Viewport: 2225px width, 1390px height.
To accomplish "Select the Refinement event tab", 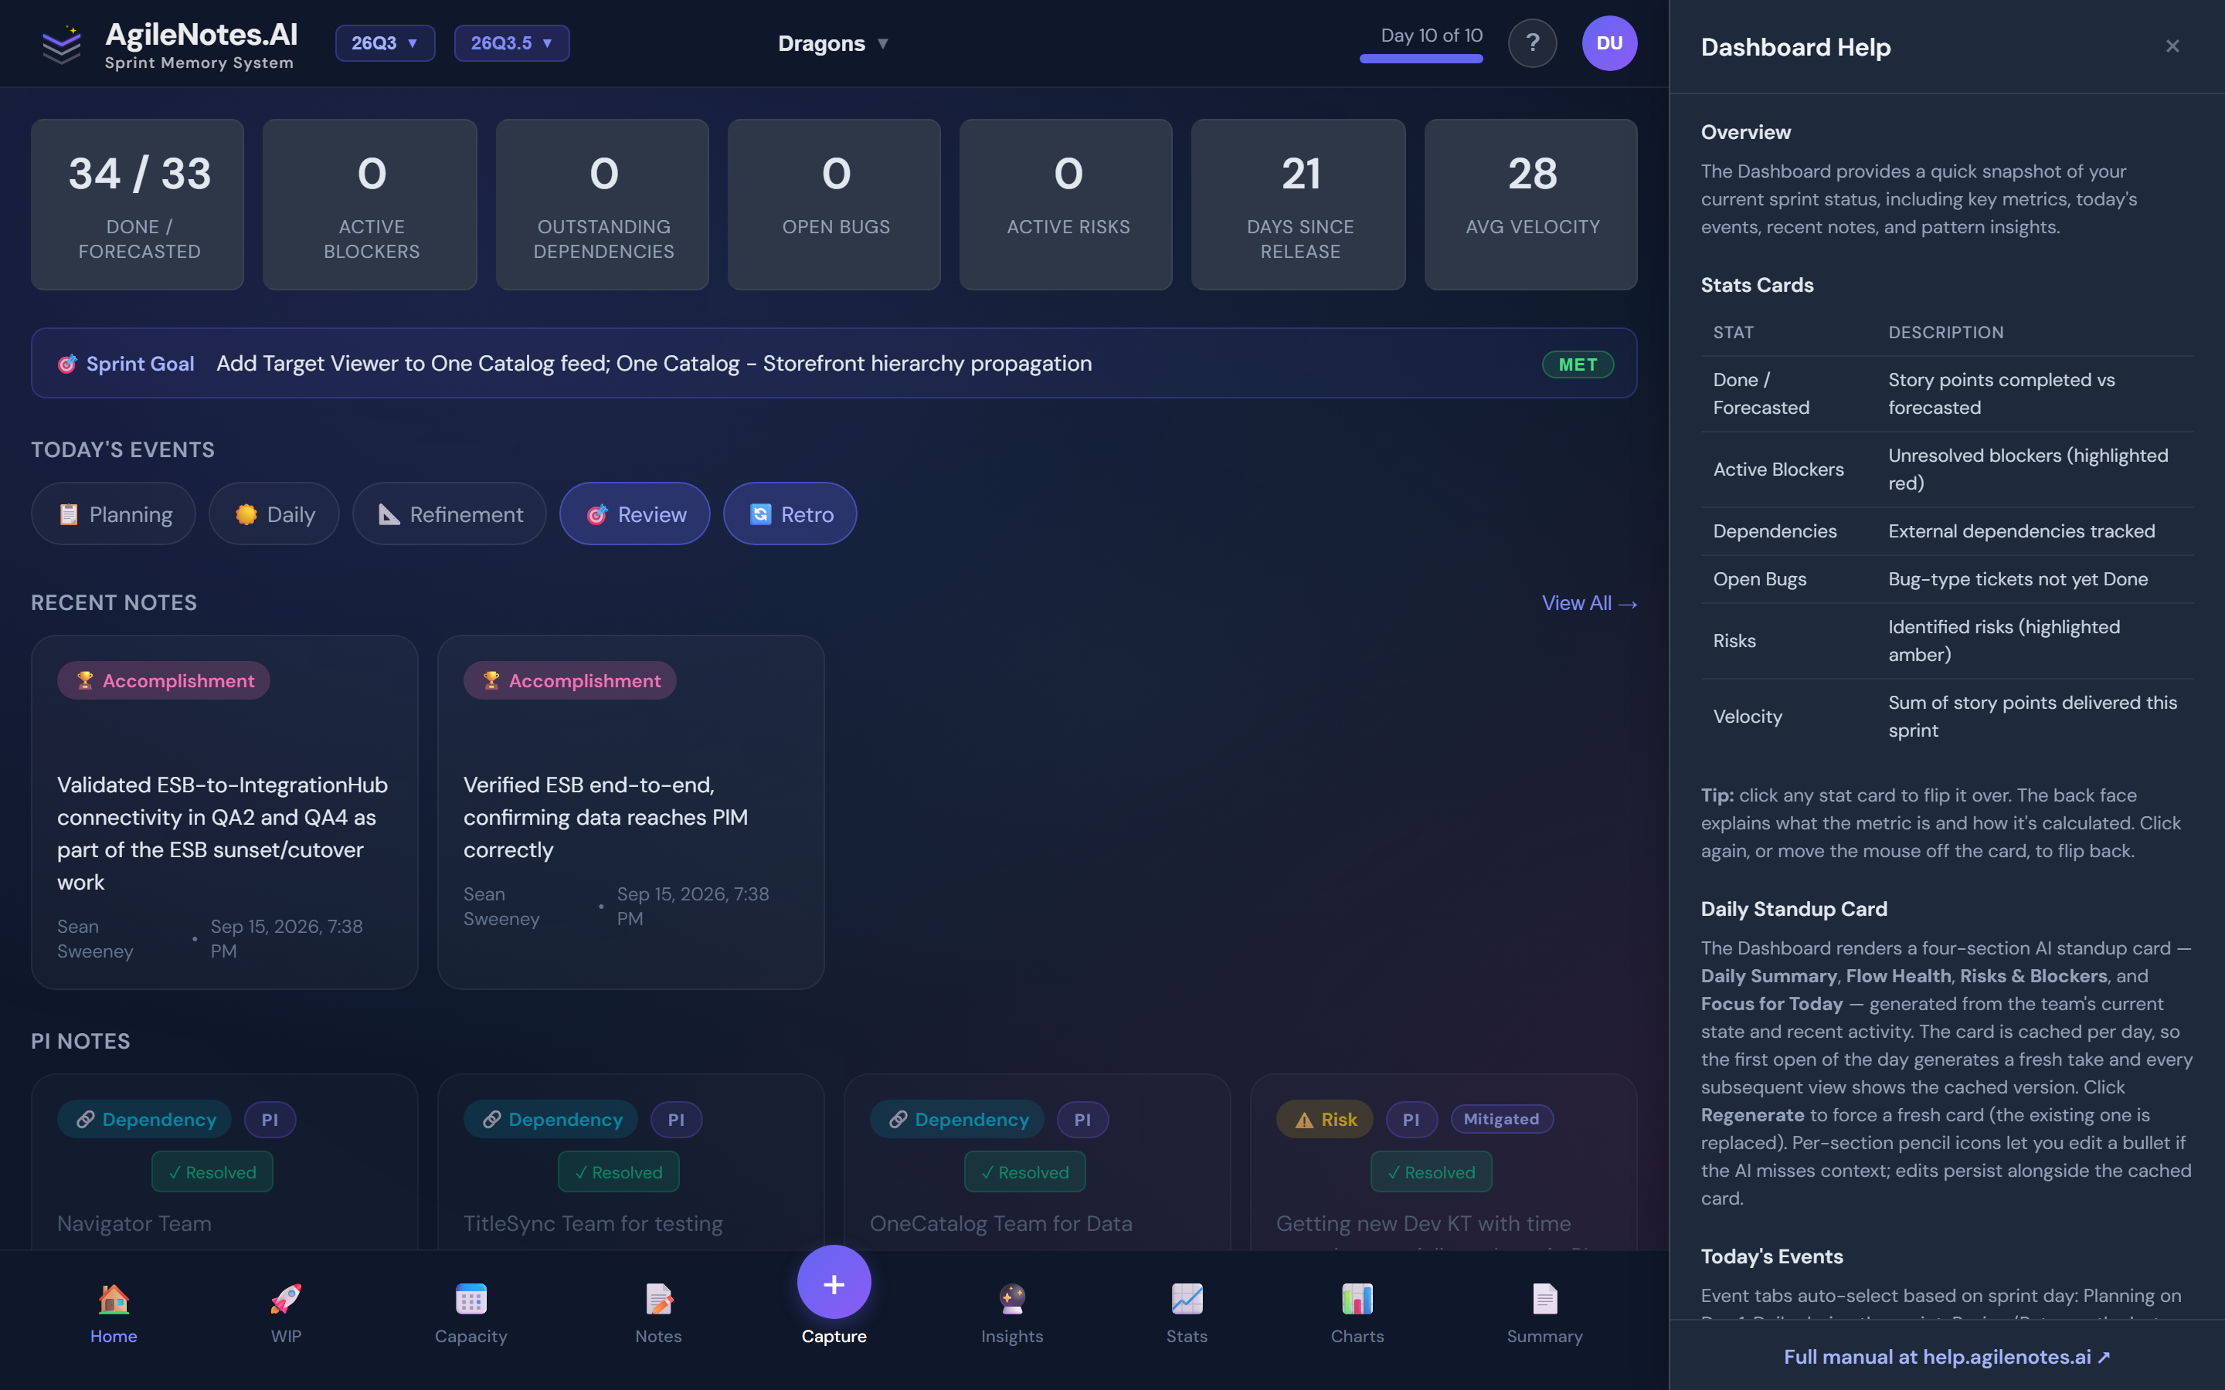I will (x=450, y=514).
